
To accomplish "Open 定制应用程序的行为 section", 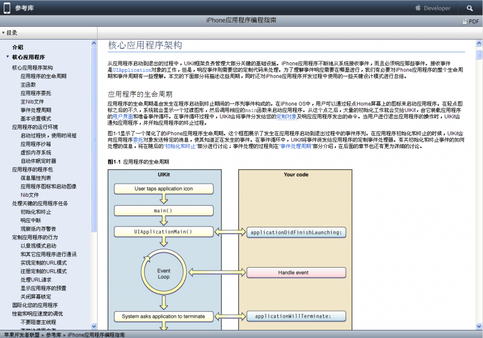I will (35, 237).
